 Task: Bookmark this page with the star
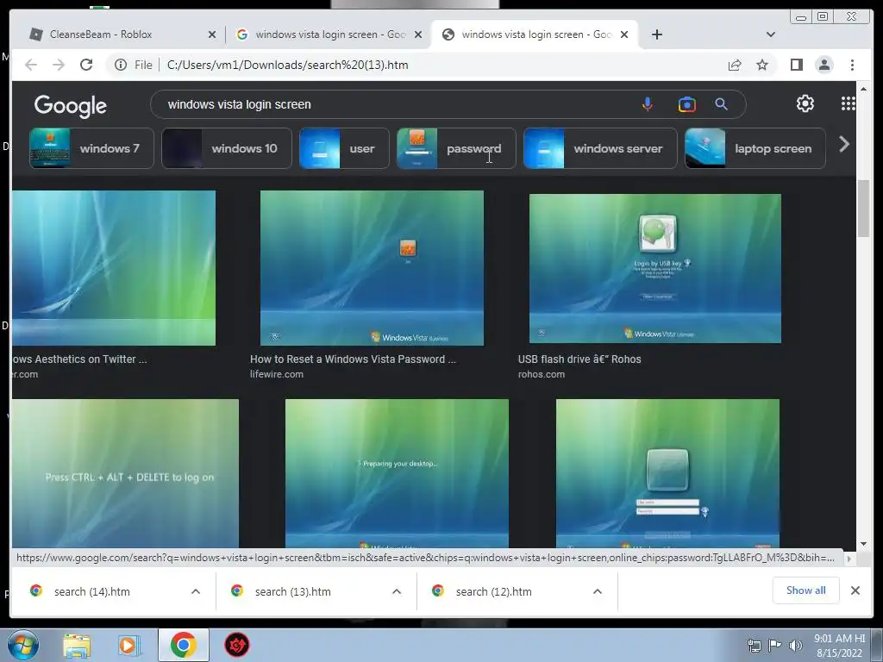click(x=762, y=65)
